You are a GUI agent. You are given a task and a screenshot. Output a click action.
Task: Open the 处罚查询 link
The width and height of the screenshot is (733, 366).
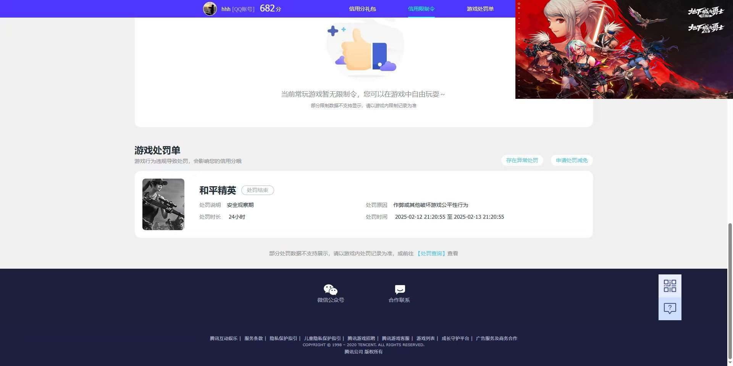431,253
